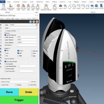
Task: Open the Group dropdown
Action: coord(23,28)
